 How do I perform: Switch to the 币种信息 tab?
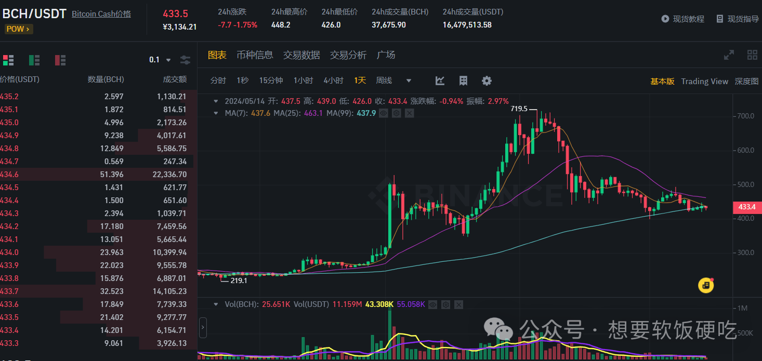255,55
